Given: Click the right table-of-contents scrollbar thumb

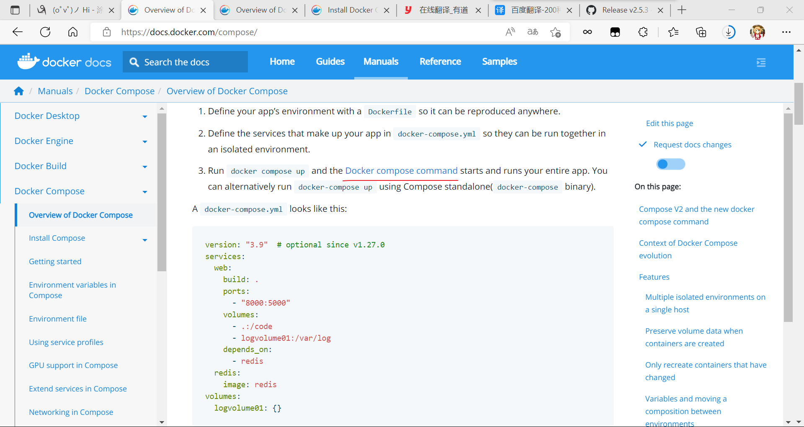Looking at the screenshot, I should point(788,218).
